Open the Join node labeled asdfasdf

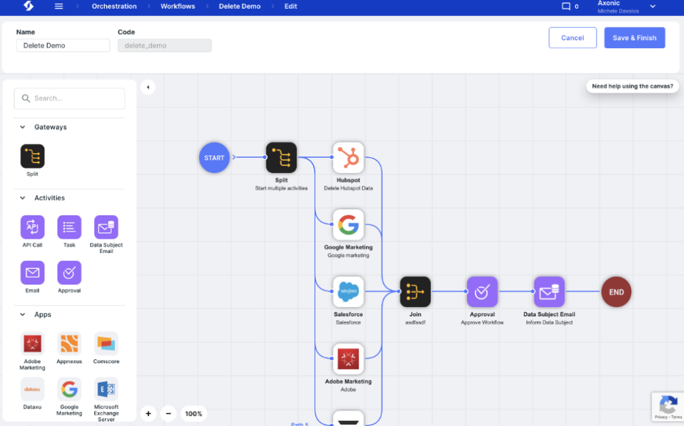coord(415,292)
